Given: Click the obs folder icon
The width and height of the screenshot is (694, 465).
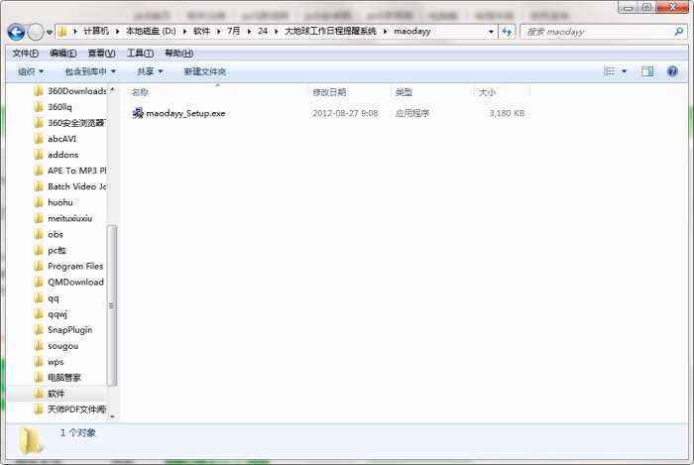Looking at the screenshot, I should coord(39,235).
